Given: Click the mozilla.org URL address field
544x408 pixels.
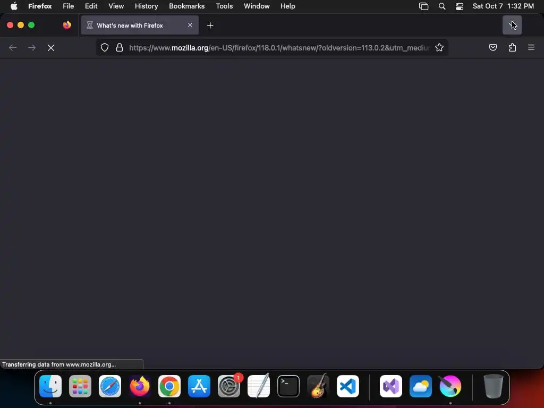Looking at the screenshot, I should [x=279, y=47].
